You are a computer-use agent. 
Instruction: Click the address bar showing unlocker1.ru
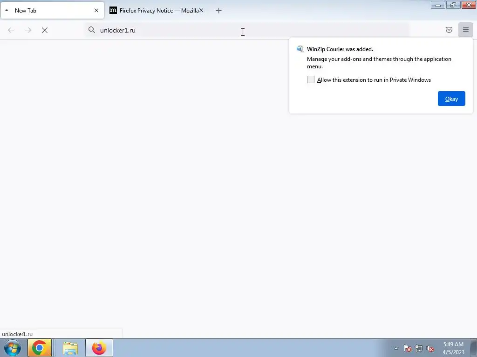(247, 30)
